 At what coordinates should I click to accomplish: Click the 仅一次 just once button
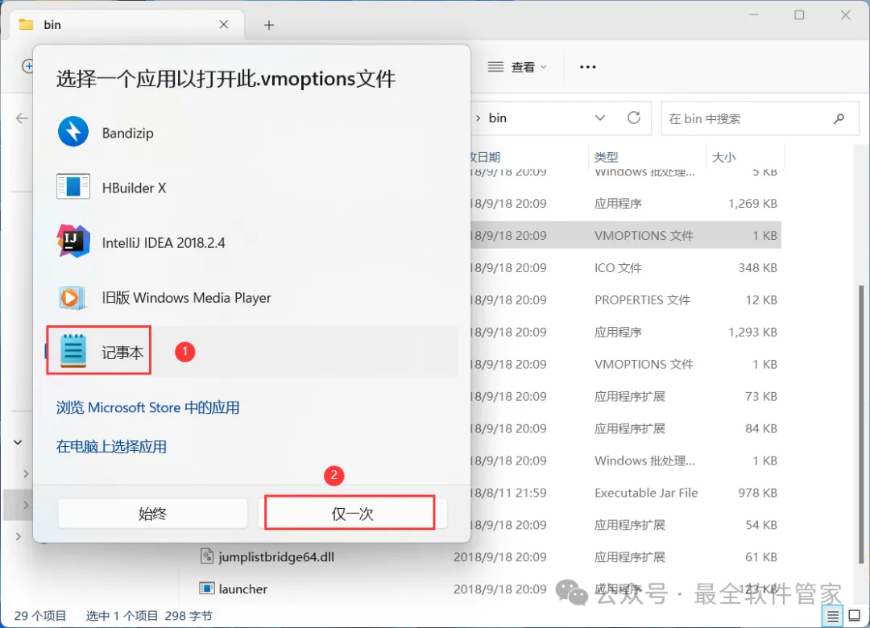pos(352,514)
